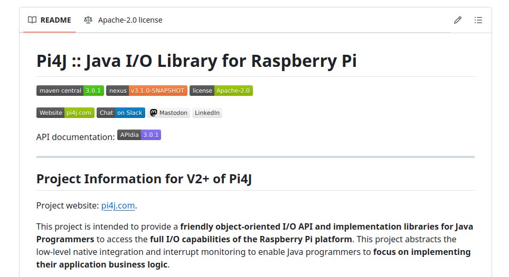This screenshot has height=277, width=509.
Task: Click the Mastodon badge
Action: [169, 113]
